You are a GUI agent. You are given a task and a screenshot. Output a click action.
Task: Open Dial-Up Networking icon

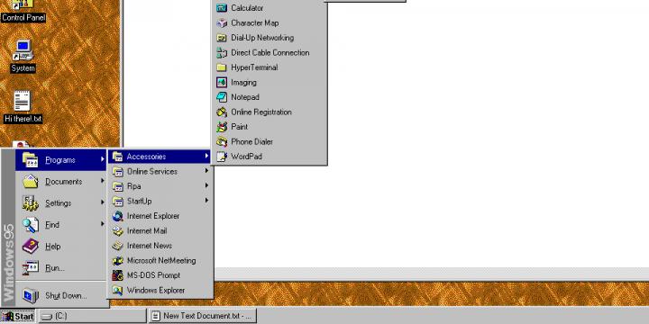click(222, 38)
